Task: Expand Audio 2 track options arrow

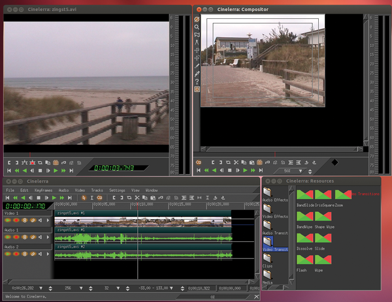Action: pos(48,254)
